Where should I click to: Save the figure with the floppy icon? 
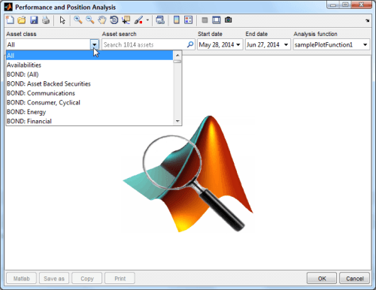click(34, 20)
